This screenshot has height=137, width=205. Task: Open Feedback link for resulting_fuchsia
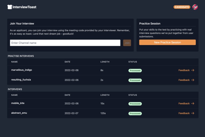point(184,80)
